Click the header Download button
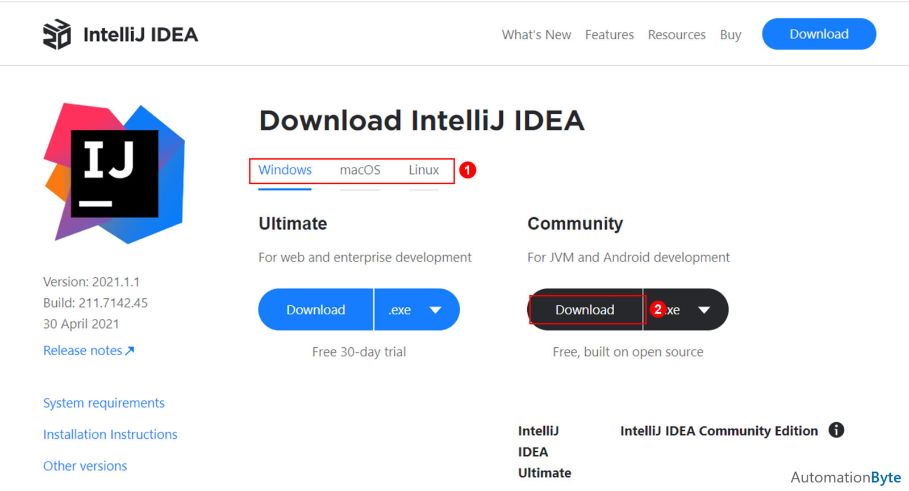 tap(819, 34)
